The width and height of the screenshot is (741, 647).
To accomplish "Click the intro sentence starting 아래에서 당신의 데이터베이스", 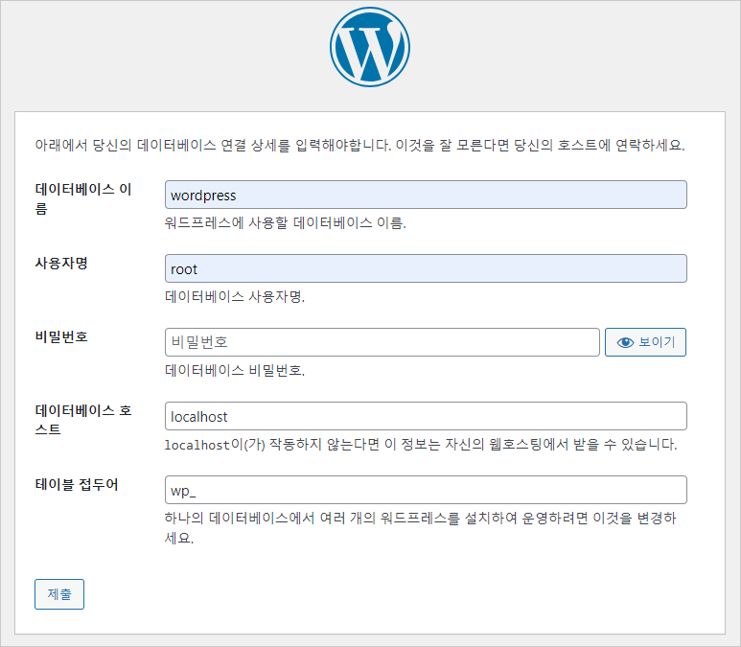I will pyautogui.click(x=360, y=145).
